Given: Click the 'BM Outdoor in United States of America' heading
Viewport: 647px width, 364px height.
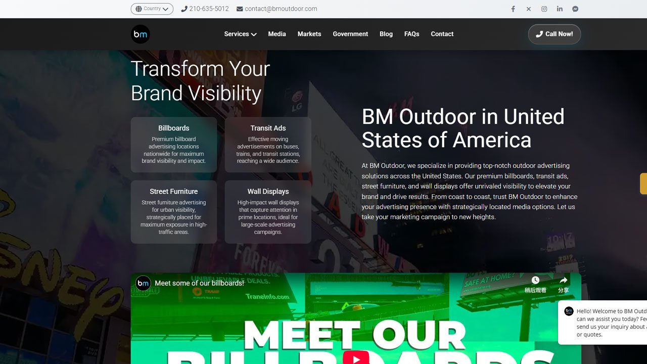Looking at the screenshot, I should click(x=463, y=128).
